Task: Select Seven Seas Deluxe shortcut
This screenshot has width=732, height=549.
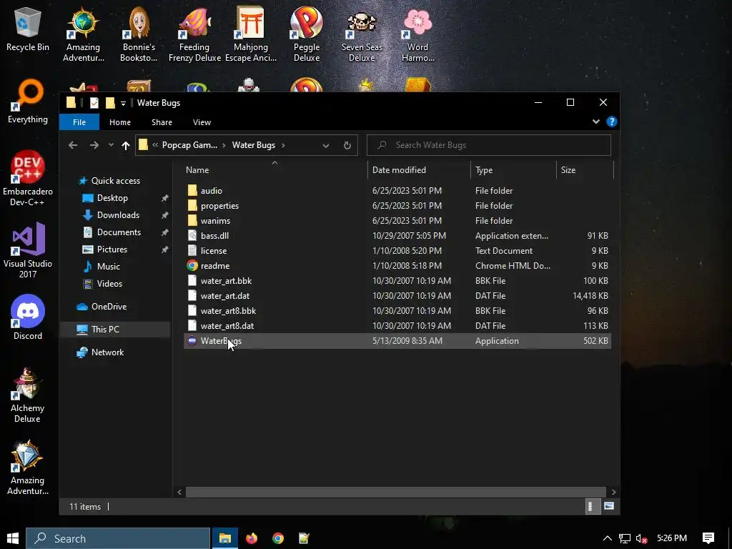Action: [x=362, y=34]
